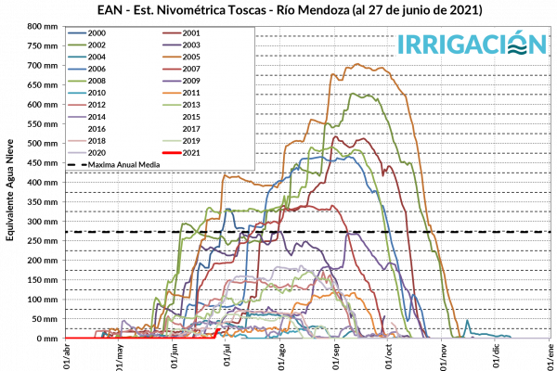Click the 2019 legend label
Image resolution: width=557 pixels, height=371 pixels.
click(x=191, y=140)
